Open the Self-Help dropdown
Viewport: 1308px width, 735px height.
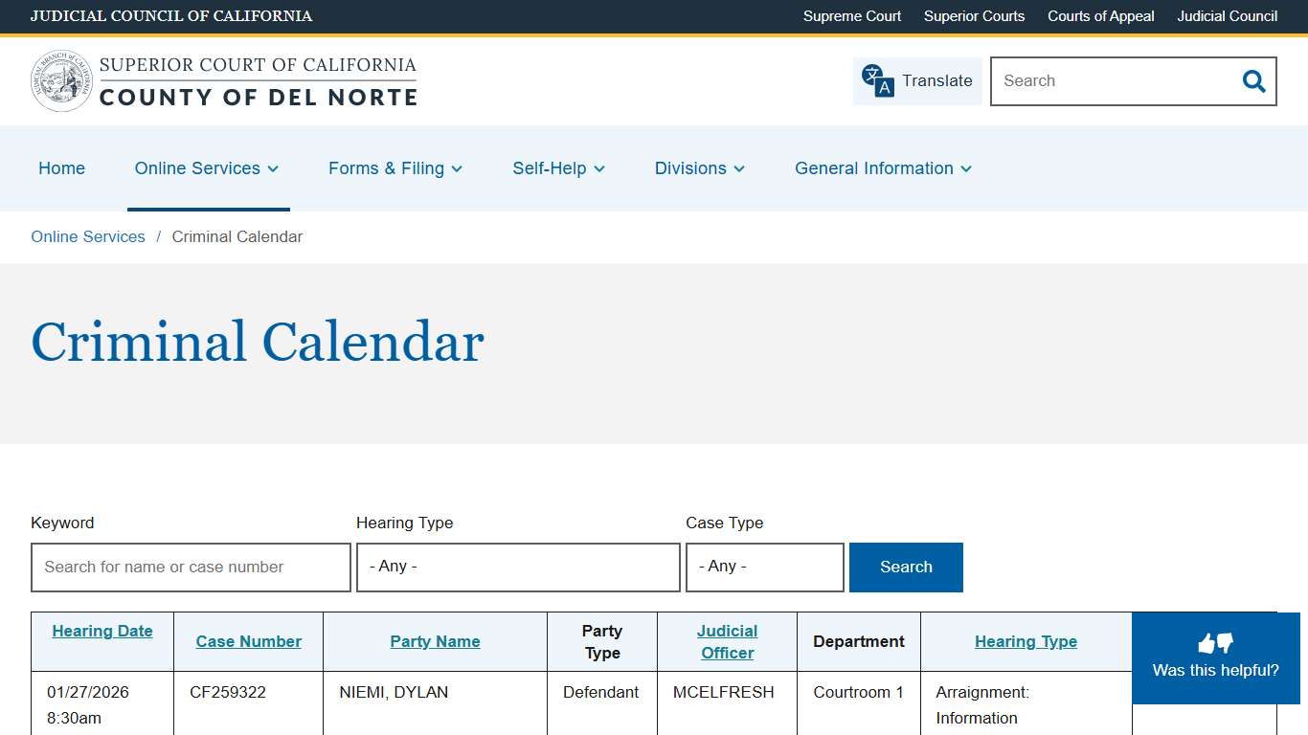click(558, 168)
